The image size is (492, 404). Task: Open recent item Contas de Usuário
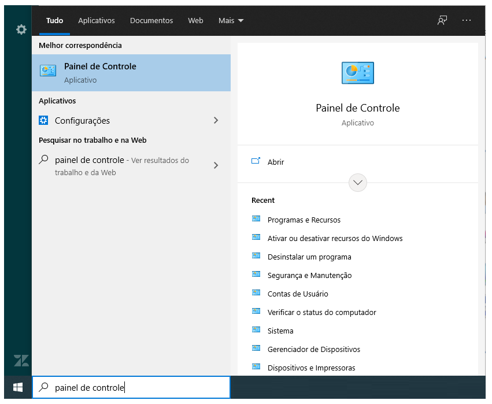tap(298, 294)
